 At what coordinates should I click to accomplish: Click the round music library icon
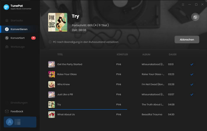(x=195, y=17)
